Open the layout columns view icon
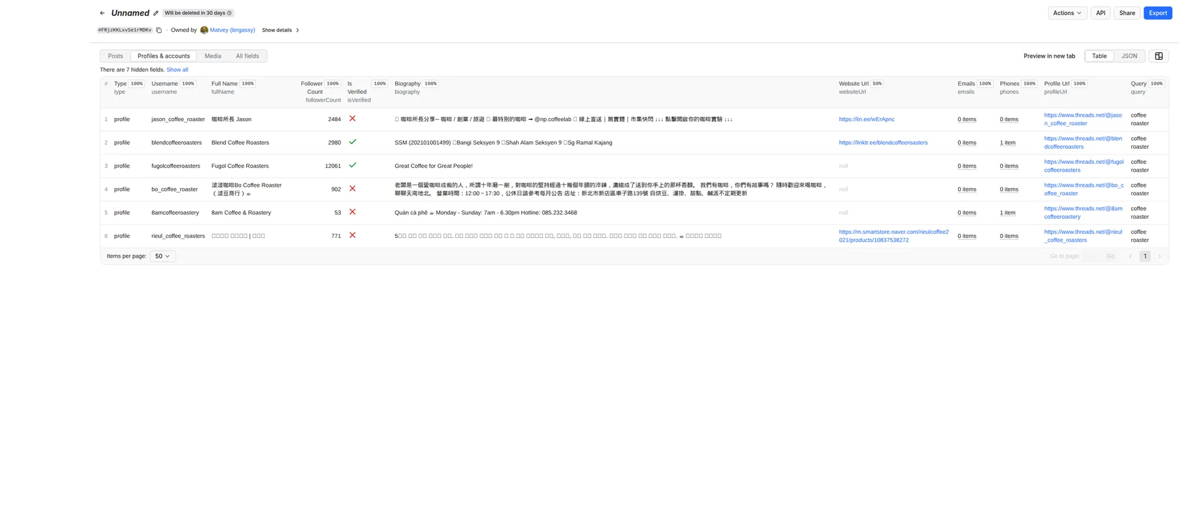The image size is (1179, 515). tap(1159, 56)
